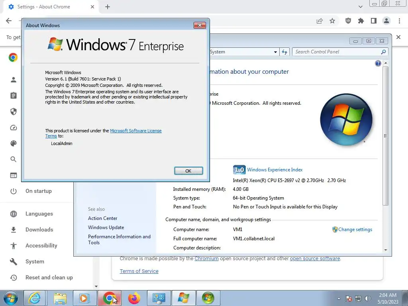The image size is (408, 306).
Task: Dismiss the Chrome infobar with X
Action: (398, 37)
